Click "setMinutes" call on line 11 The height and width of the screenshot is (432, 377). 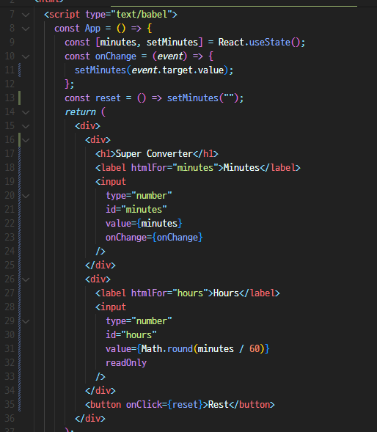pos(100,70)
